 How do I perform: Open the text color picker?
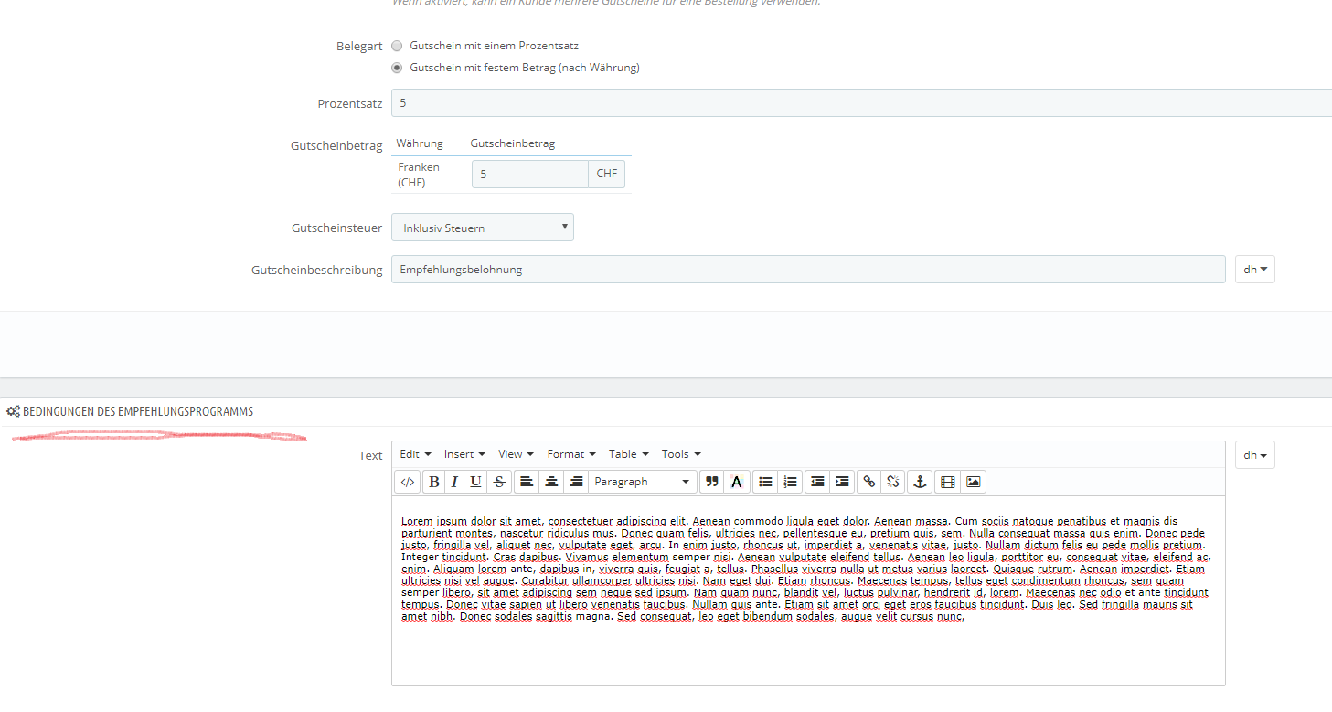[736, 482]
